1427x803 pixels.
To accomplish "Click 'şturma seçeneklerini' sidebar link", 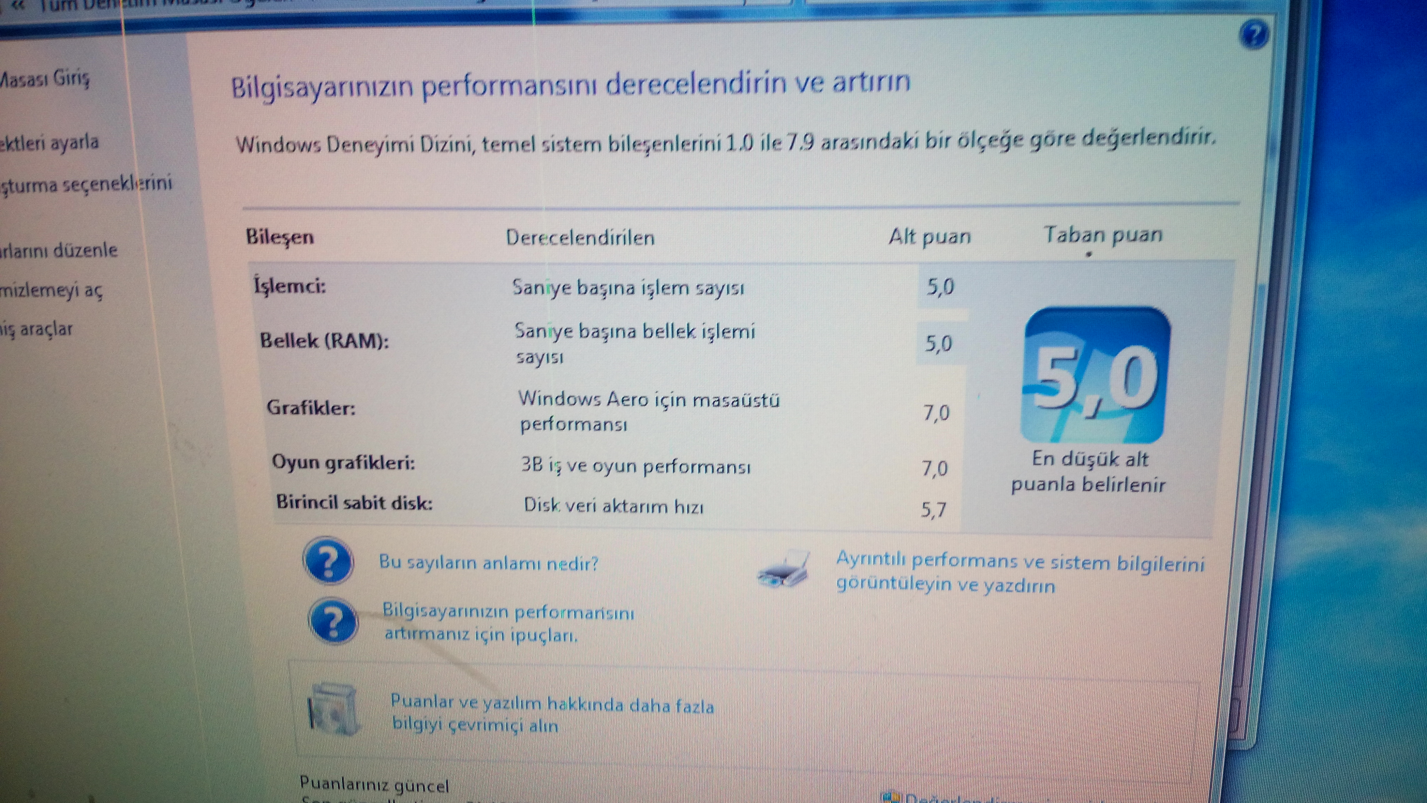I will coord(86,184).
